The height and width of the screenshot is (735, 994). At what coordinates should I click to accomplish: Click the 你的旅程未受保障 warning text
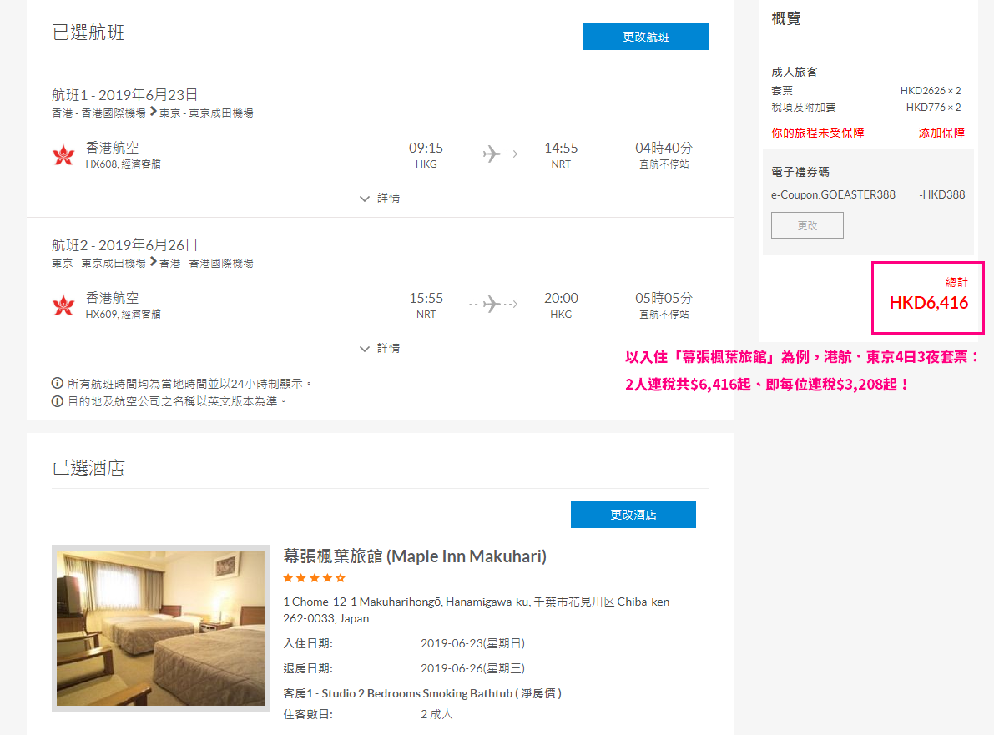click(818, 133)
